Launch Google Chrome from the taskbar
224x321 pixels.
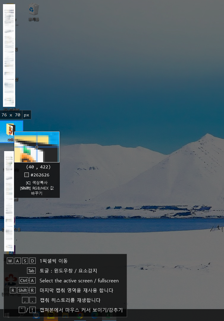tap(80, 315)
